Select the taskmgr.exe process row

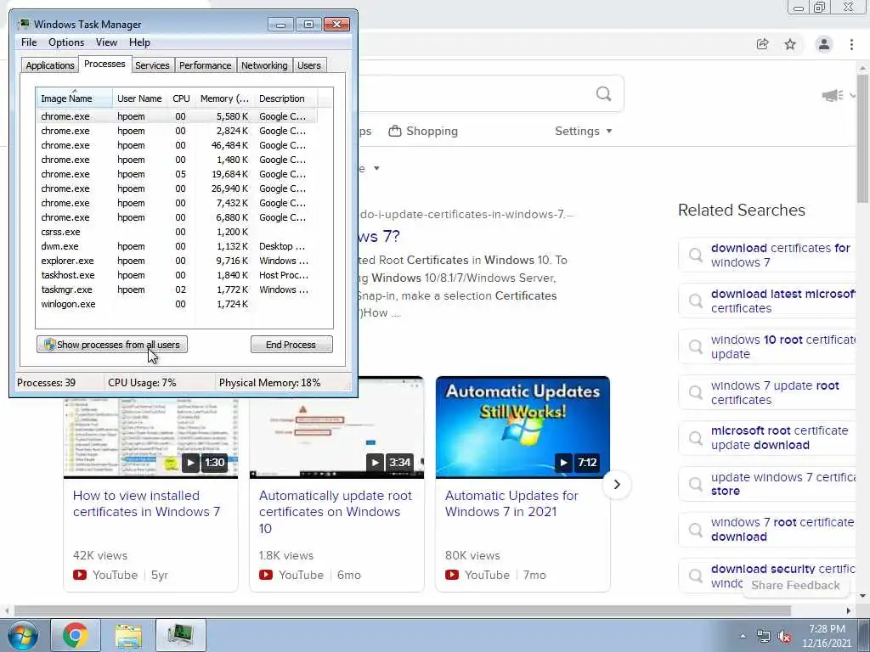(178, 289)
